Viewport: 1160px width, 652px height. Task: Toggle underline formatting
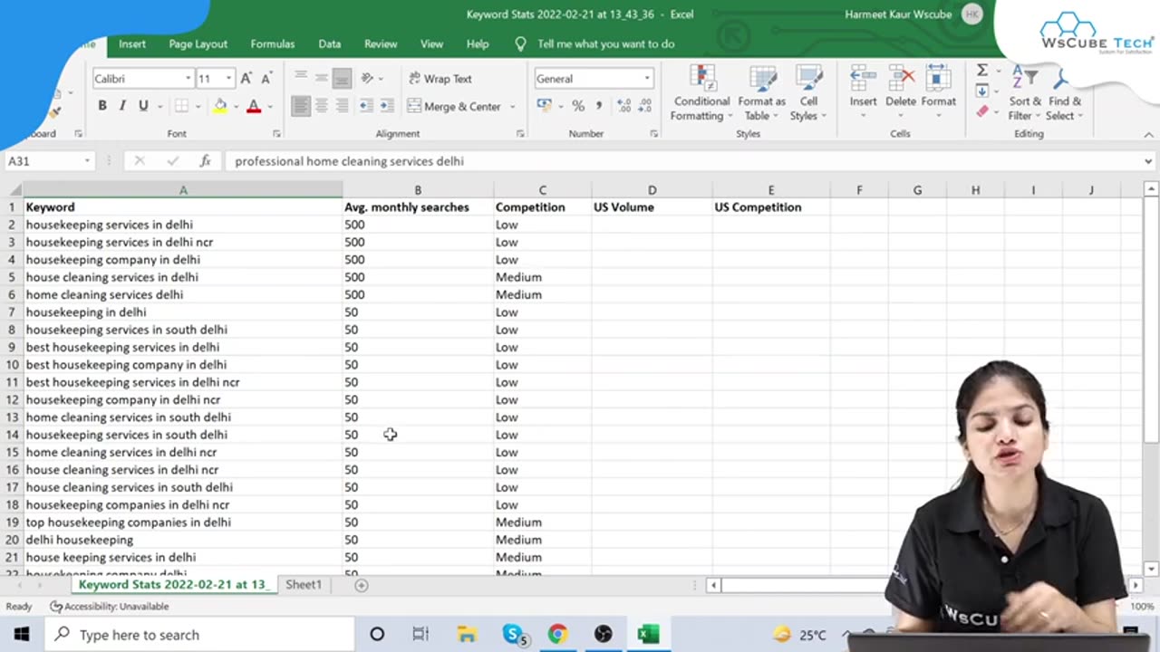coord(143,106)
